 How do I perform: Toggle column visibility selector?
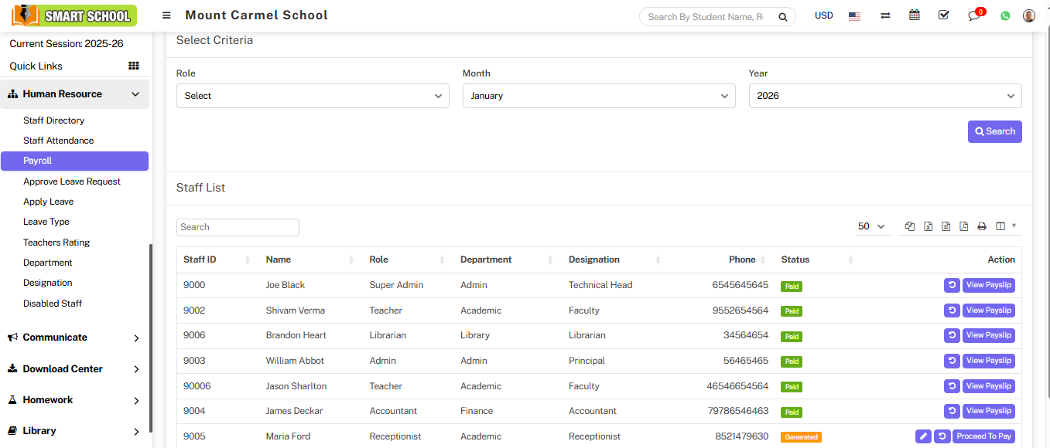pyautogui.click(x=1005, y=226)
